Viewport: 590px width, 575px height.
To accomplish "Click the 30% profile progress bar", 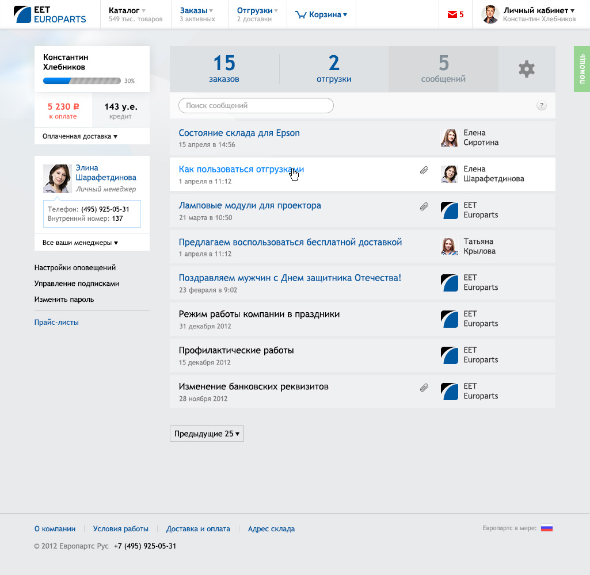I will [x=82, y=81].
